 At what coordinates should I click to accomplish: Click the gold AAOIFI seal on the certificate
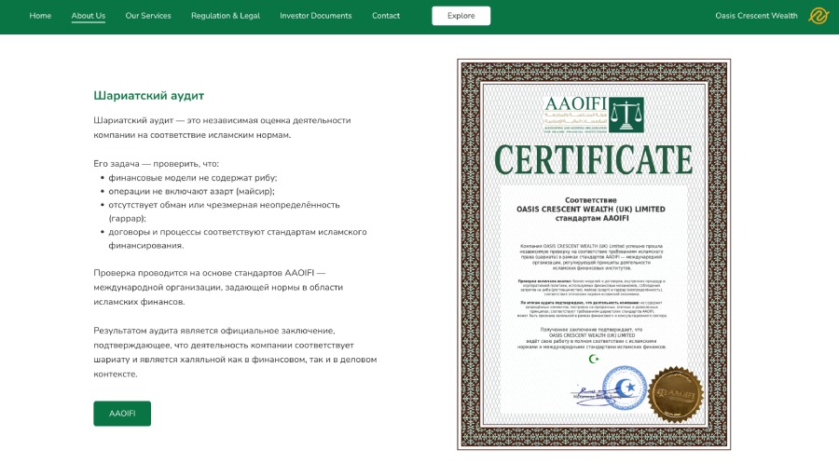(x=675, y=394)
